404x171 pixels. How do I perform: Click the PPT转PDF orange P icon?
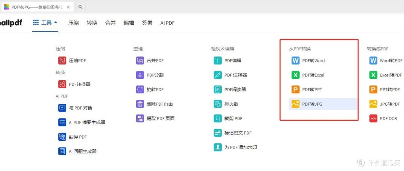(x=373, y=90)
